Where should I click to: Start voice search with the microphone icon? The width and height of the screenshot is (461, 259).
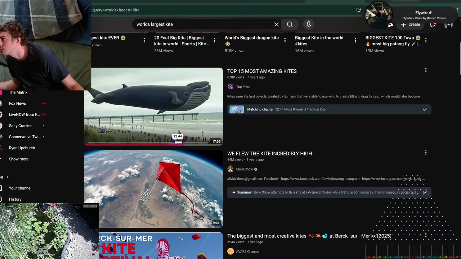pos(308,24)
